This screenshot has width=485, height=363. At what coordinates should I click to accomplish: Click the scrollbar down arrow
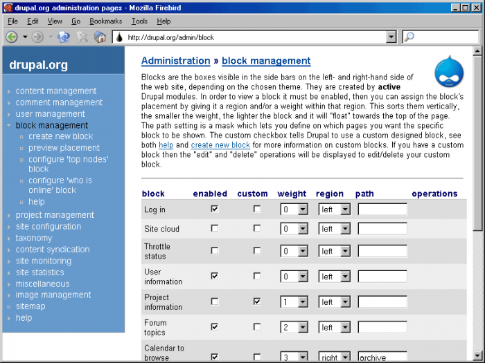click(x=477, y=355)
